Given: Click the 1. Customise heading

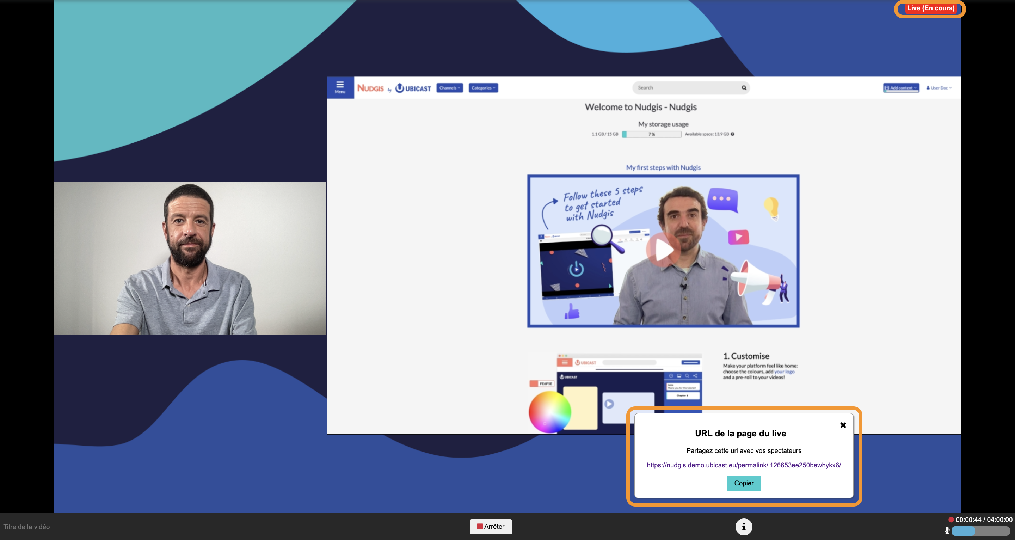Looking at the screenshot, I should coord(746,356).
